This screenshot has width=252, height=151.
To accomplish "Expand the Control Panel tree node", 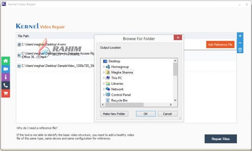I will [104, 95].
